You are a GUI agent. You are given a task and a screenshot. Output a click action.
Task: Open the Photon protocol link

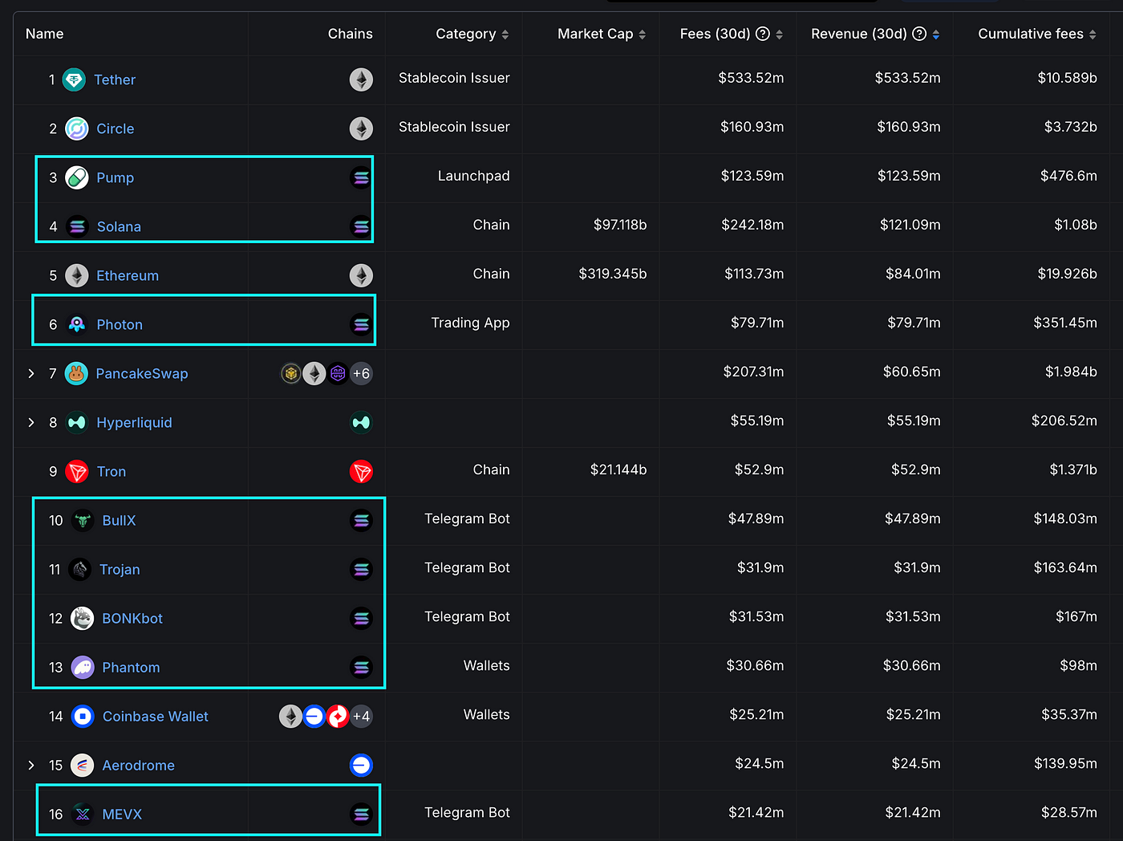pyautogui.click(x=120, y=324)
